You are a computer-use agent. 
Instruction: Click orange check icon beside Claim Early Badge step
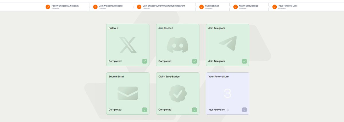(235, 7)
